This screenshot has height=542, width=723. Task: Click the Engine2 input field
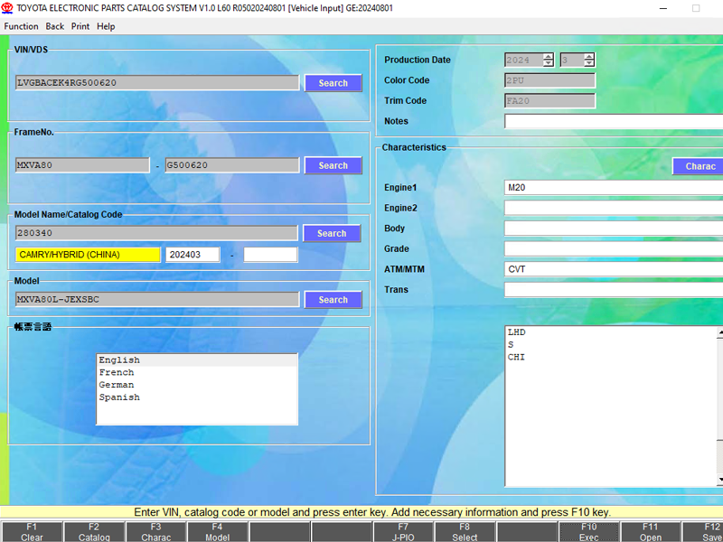tap(614, 208)
